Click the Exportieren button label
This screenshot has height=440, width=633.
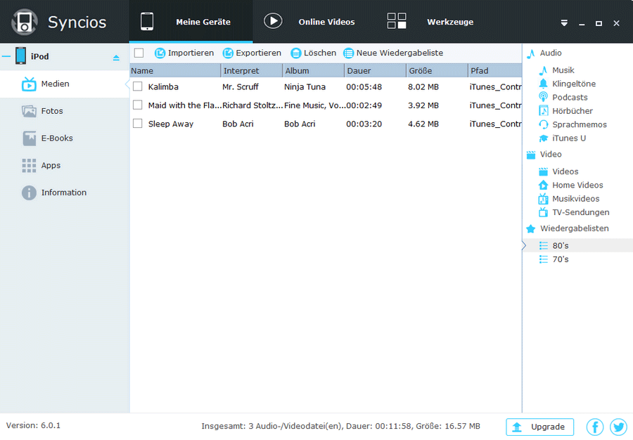[x=258, y=53]
